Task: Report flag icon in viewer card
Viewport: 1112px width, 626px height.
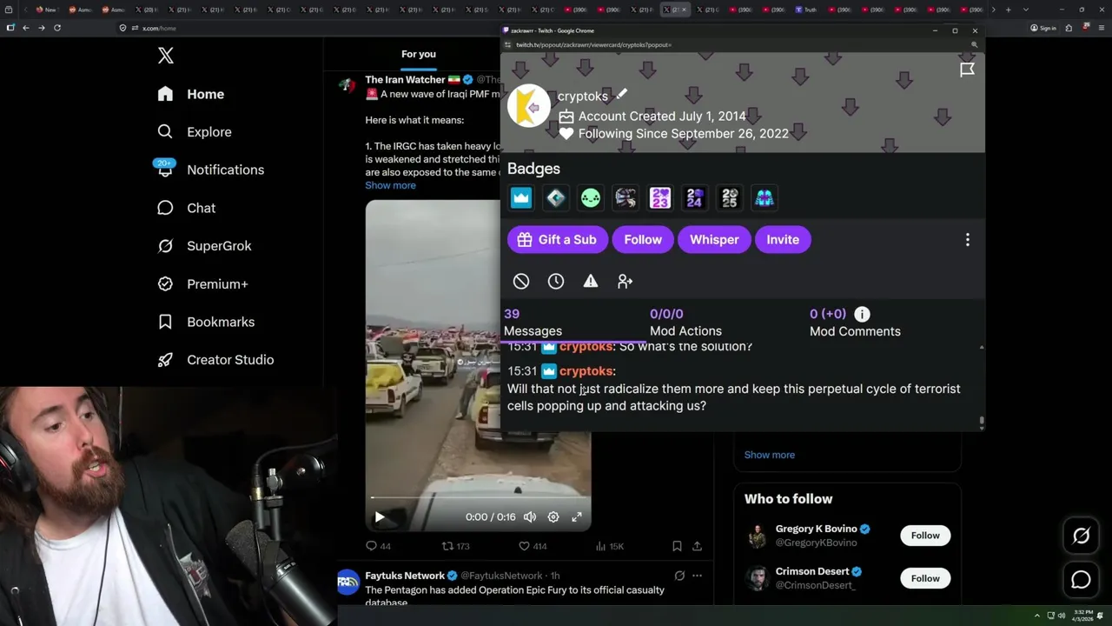Action: coord(967,70)
